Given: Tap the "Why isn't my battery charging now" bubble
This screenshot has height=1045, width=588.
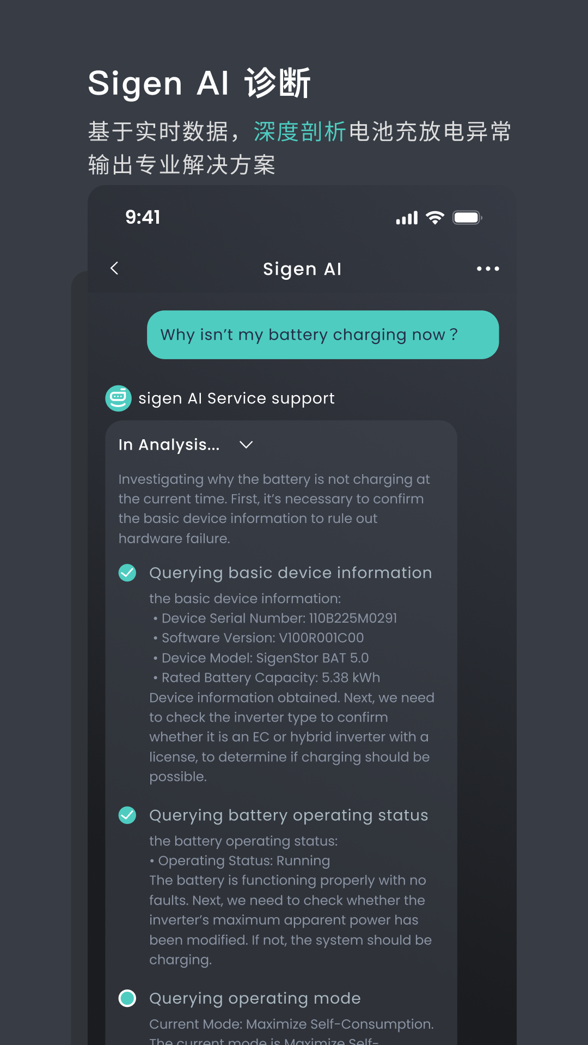Looking at the screenshot, I should [x=323, y=335].
